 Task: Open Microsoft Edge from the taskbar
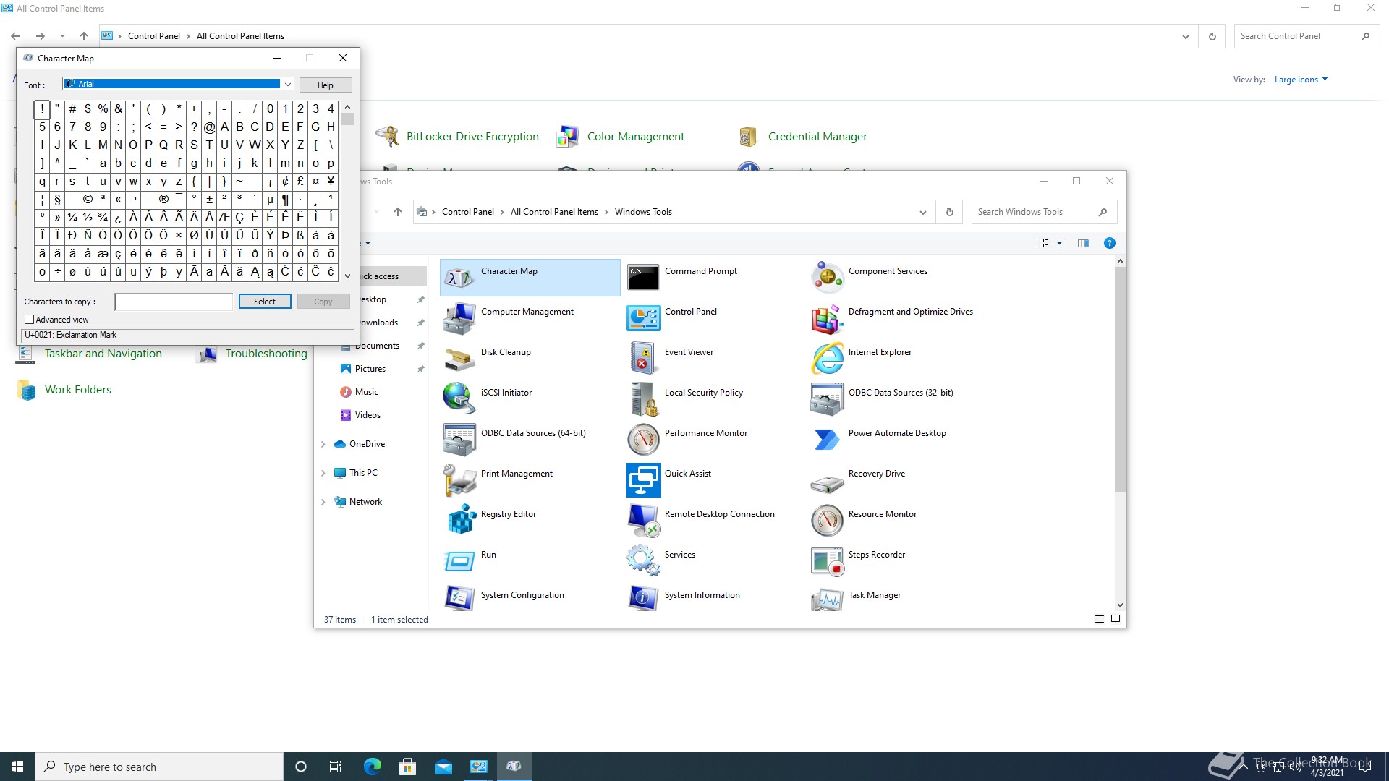(x=373, y=767)
